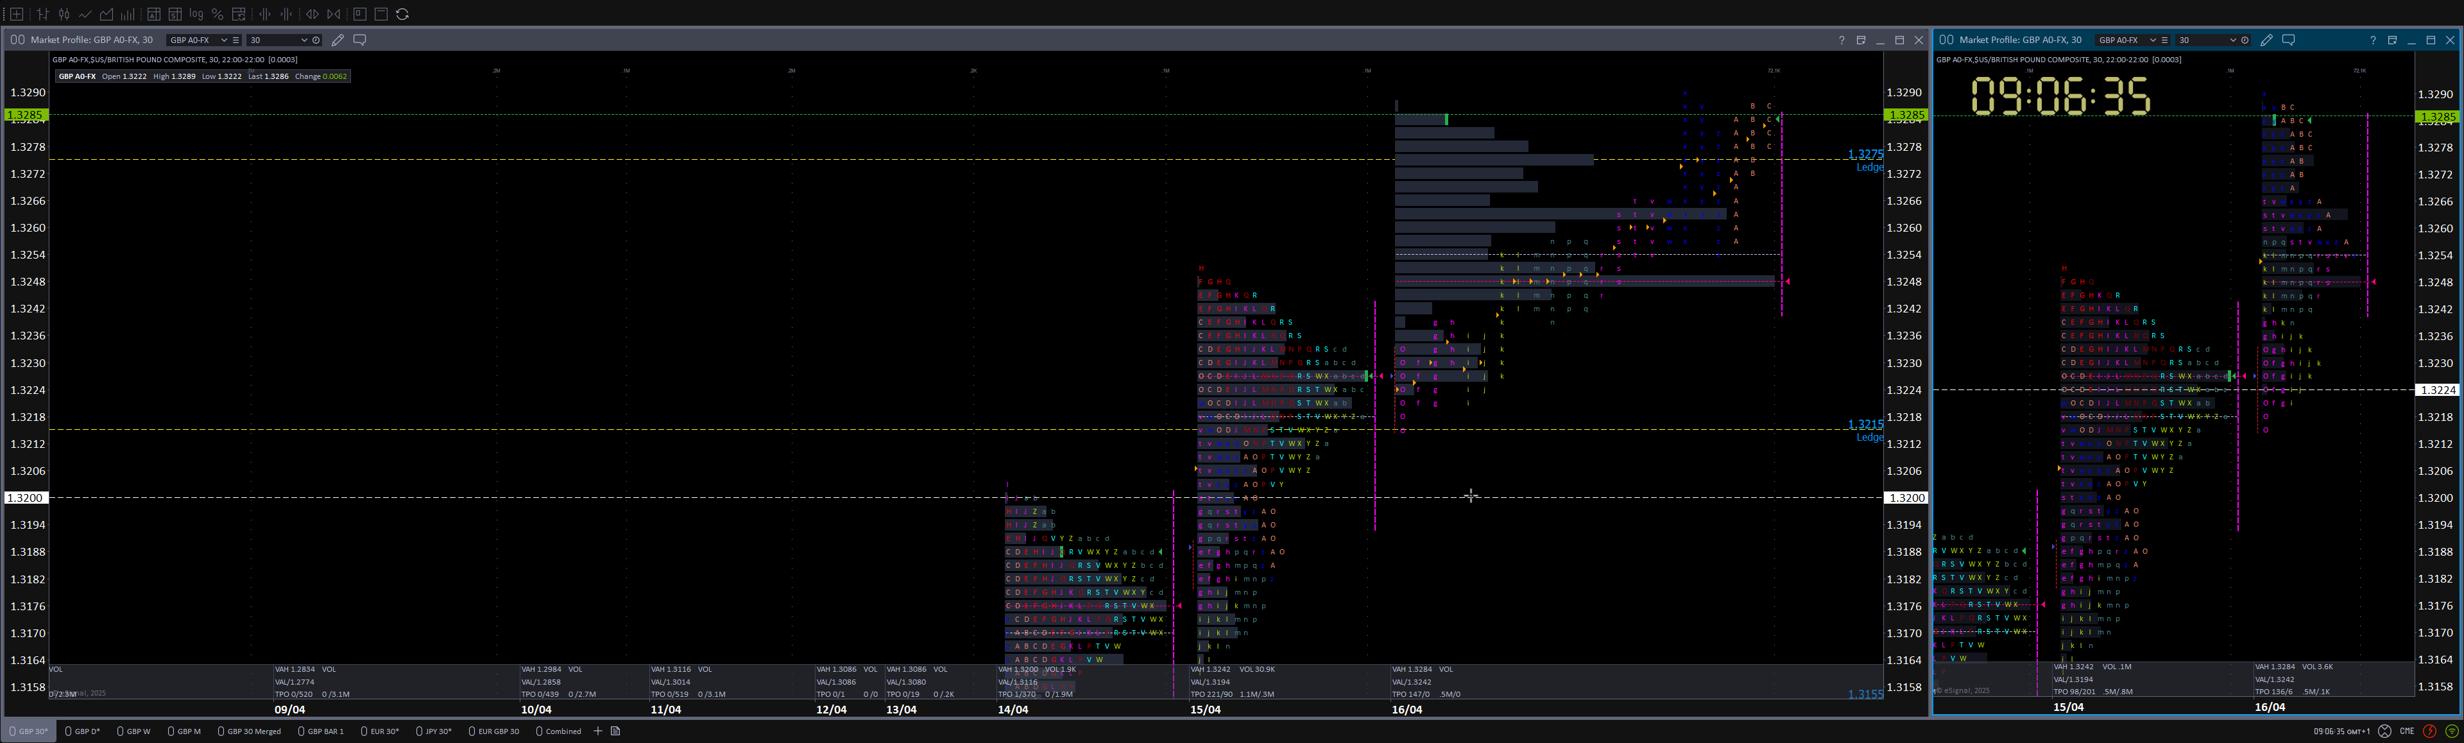Select the line chart type icon
Screen dimensions: 2464x743
pyautogui.click(x=85, y=14)
